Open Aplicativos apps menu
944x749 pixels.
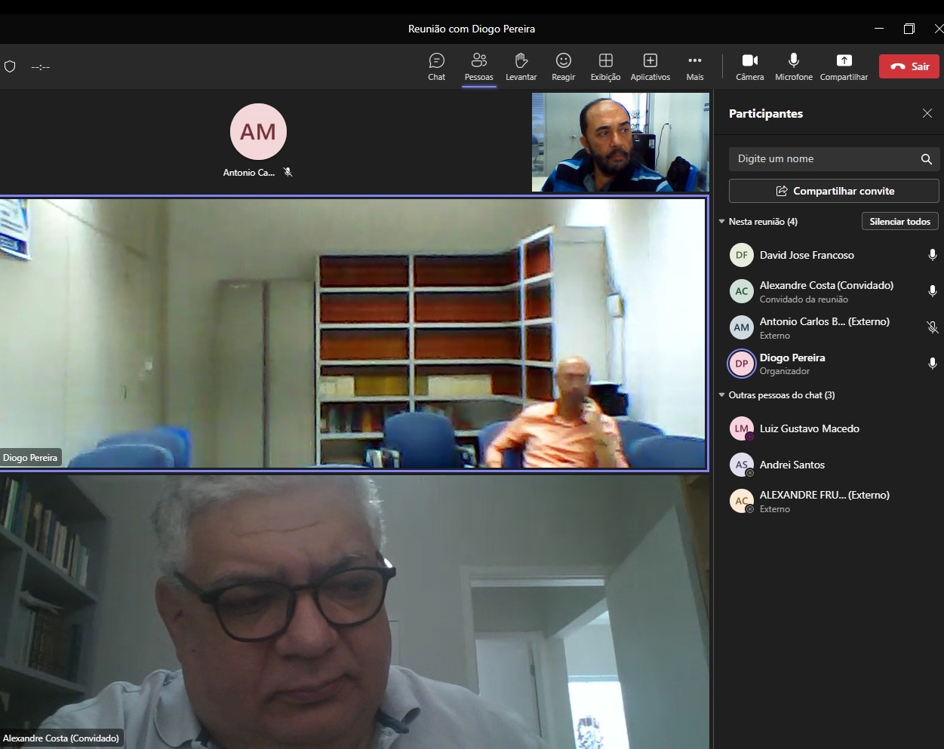point(650,66)
